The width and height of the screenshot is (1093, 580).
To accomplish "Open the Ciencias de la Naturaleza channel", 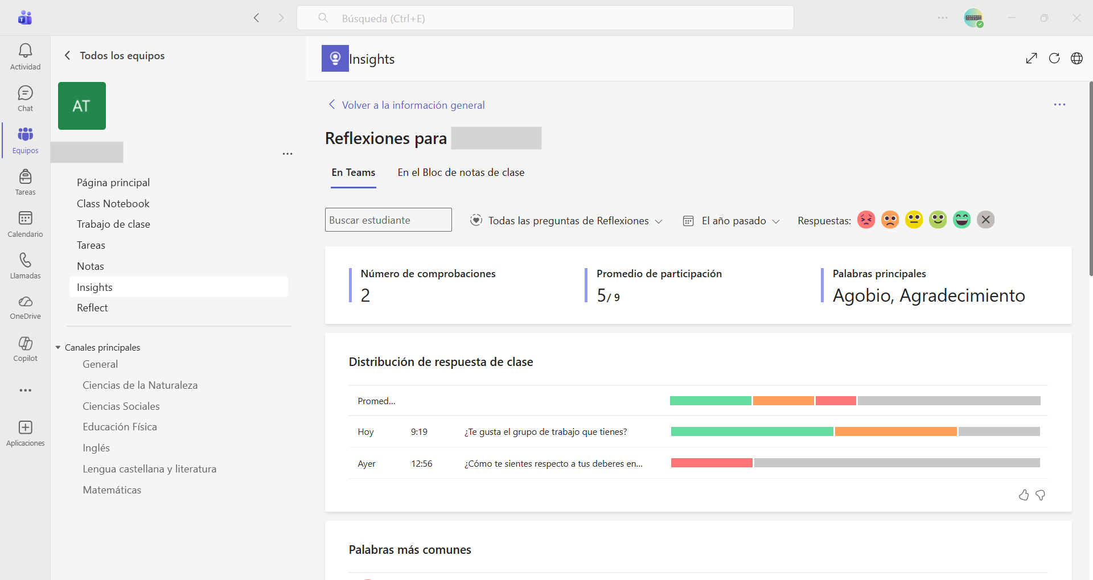I will 140,385.
